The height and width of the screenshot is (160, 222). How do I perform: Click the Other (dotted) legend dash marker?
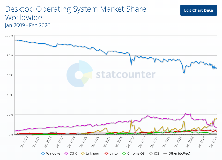pos(165,154)
